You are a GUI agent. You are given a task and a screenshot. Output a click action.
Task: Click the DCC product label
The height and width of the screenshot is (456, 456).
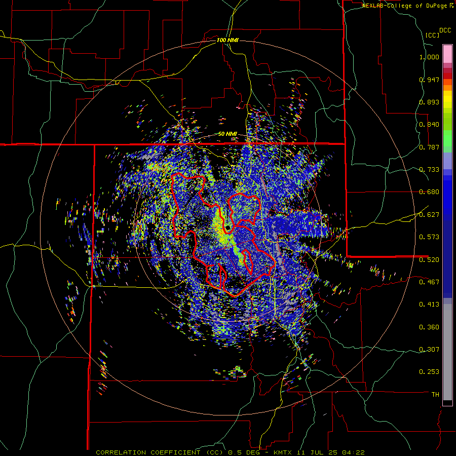tap(445, 30)
